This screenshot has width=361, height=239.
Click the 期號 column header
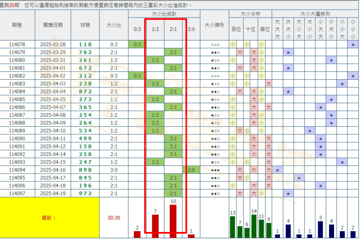point(17,25)
